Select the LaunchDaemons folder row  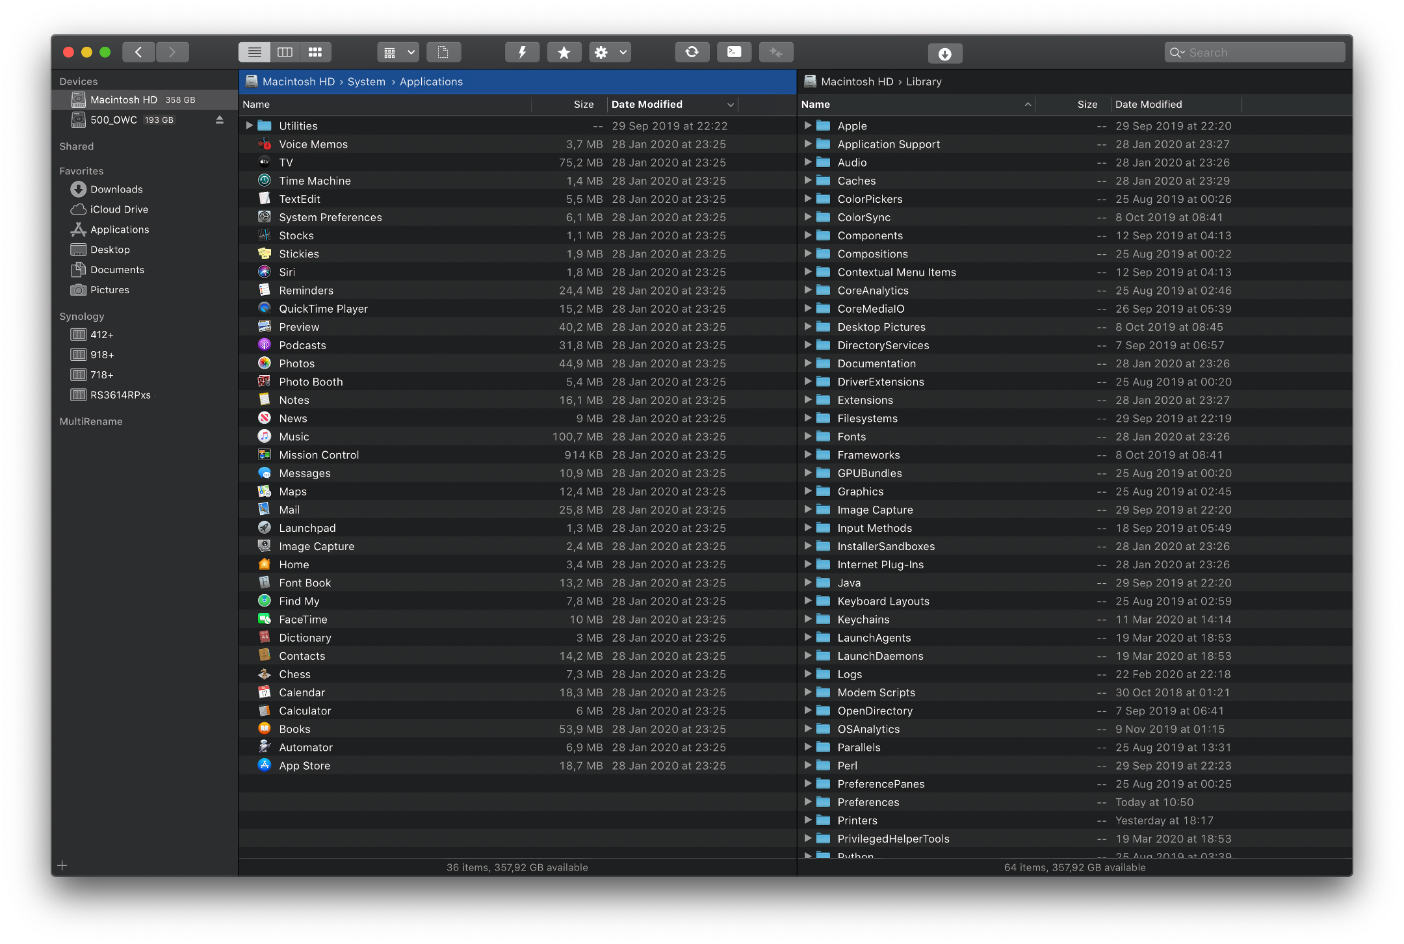tap(1075, 656)
